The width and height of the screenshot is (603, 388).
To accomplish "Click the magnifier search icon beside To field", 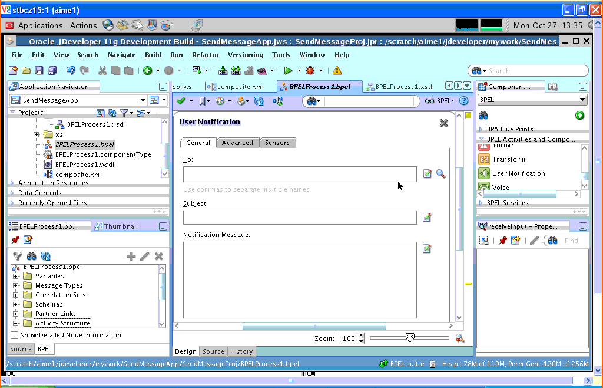I will click(440, 173).
